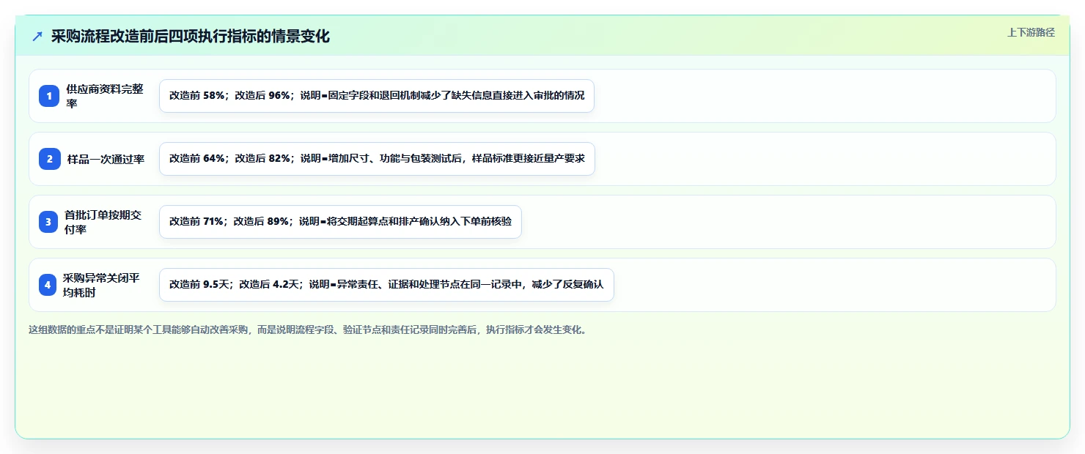Screen dimensions: 1085x454
Task: Click the 首批订单按期交付率 label
Action: (103, 222)
